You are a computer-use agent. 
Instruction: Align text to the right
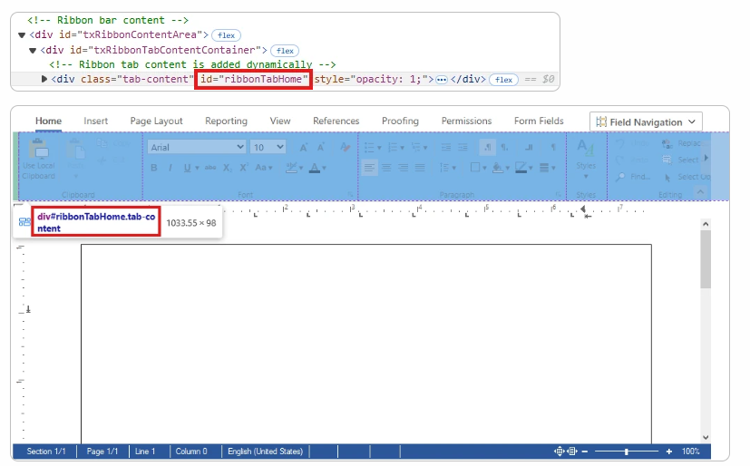(x=404, y=168)
